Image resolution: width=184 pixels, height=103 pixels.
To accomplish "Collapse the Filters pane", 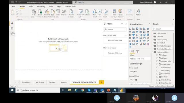I will point(126,24).
